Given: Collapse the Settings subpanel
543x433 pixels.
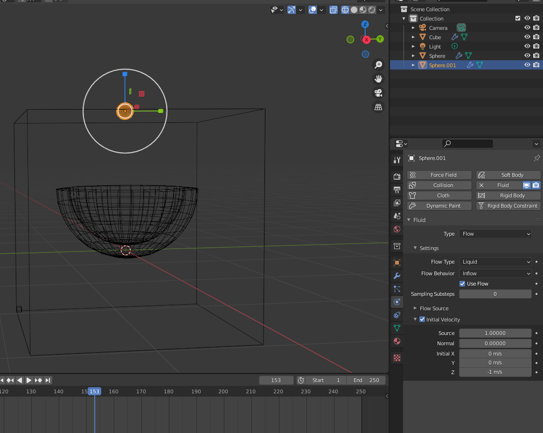Looking at the screenshot, I should [x=415, y=248].
